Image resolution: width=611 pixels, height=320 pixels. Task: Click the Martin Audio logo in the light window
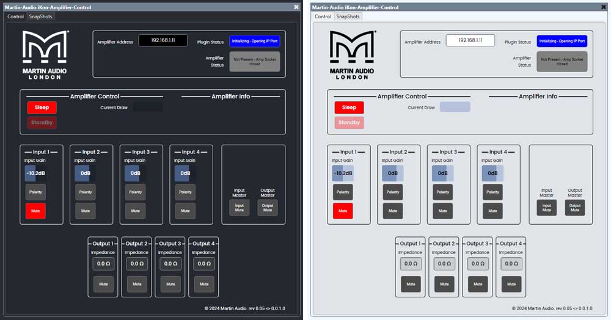(353, 55)
